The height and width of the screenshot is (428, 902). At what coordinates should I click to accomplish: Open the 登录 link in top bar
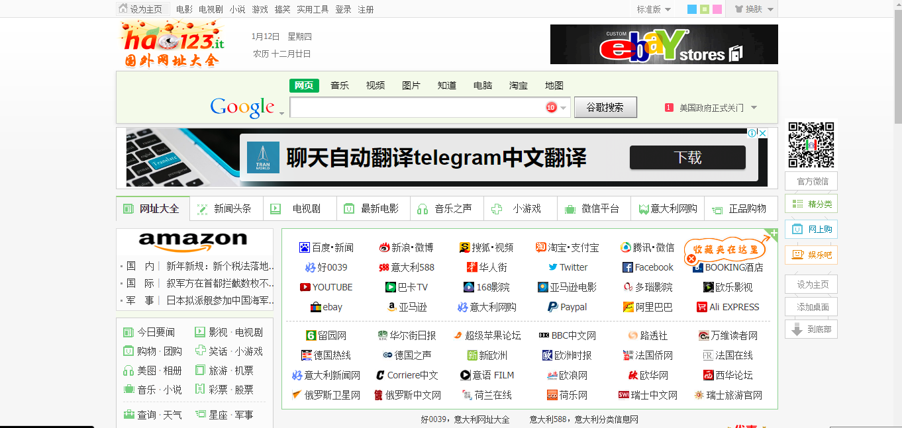343,9
